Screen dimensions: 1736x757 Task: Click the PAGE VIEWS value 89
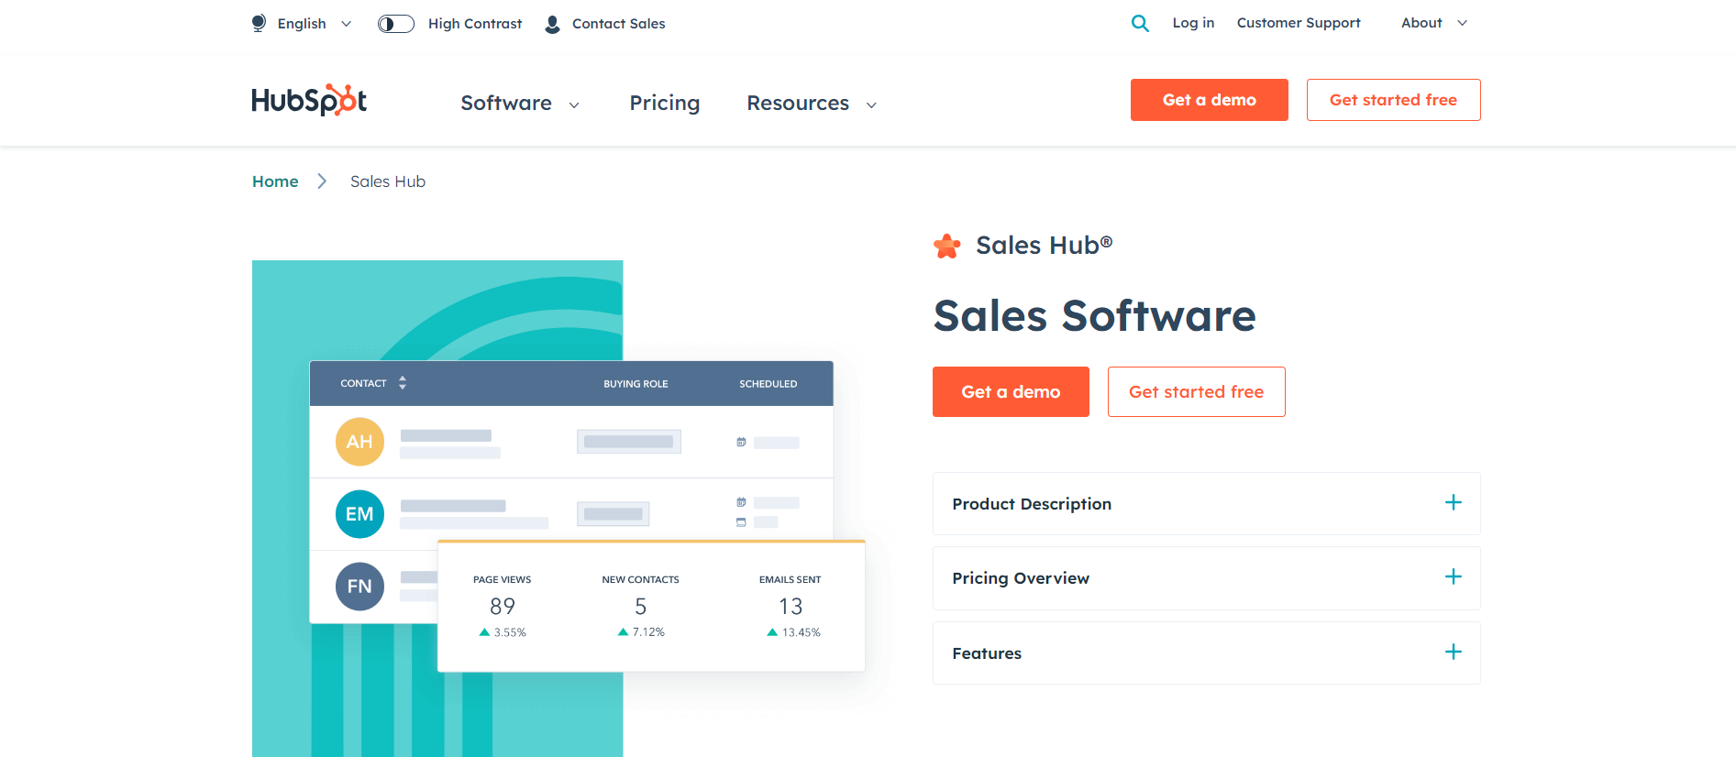click(x=503, y=607)
